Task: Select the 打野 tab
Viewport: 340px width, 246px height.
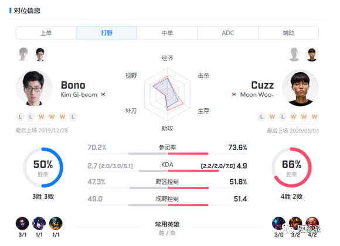Action: (107, 33)
